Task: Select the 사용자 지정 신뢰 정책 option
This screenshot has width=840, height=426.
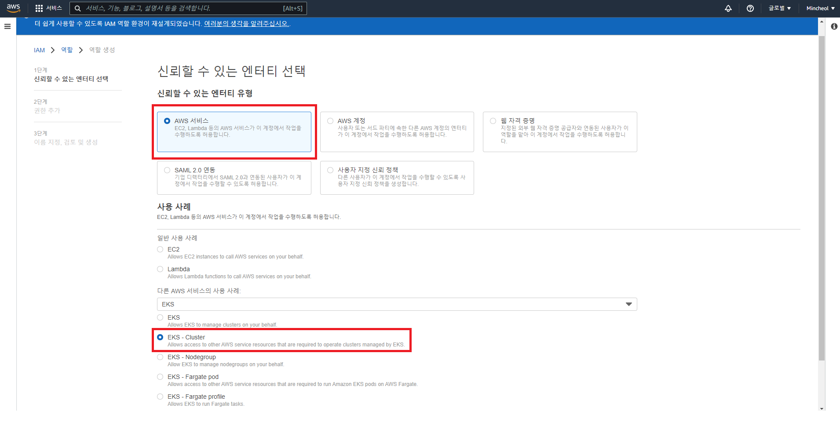Action: pos(397,178)
